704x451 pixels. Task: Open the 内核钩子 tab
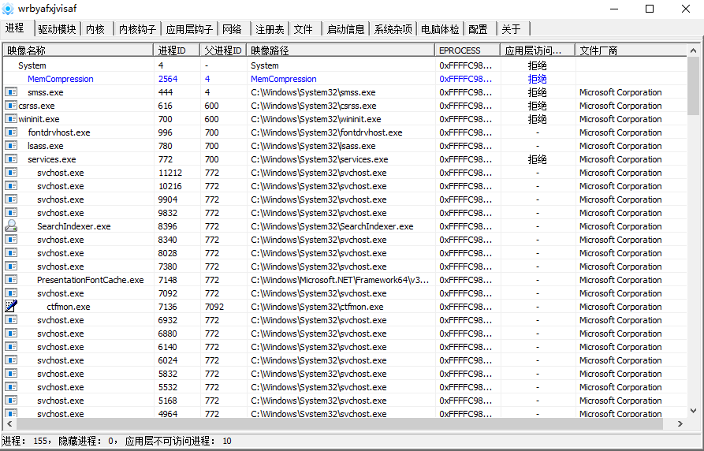[x=137, y=29]
